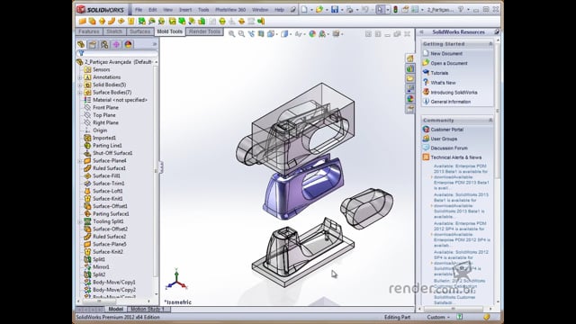Viewport: 576px width, 324px height.
Task: Open the Undercut Analysis tool
Action: [x=151, y=22]
